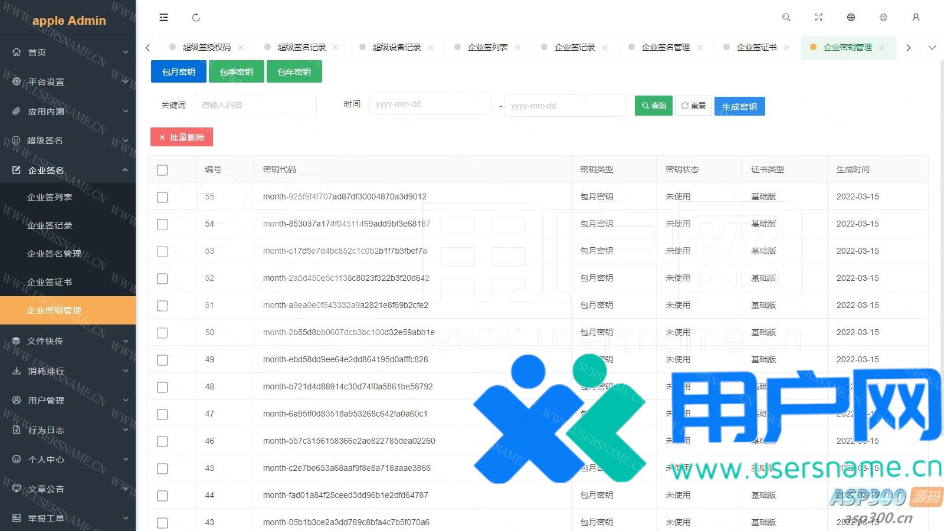Tick the checkbox for row 52

(x=162, y=278)
